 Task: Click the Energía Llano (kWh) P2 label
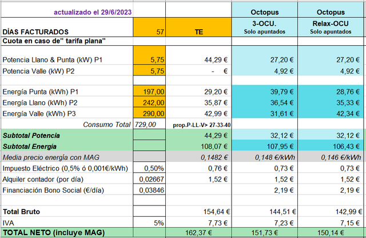(67, 102)
